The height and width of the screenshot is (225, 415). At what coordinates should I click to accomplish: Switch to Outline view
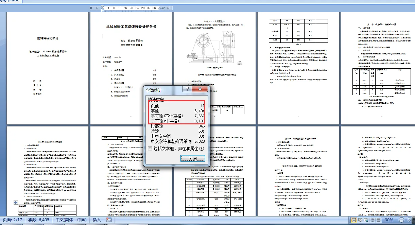pyautogui.click(x=373, y=220)
